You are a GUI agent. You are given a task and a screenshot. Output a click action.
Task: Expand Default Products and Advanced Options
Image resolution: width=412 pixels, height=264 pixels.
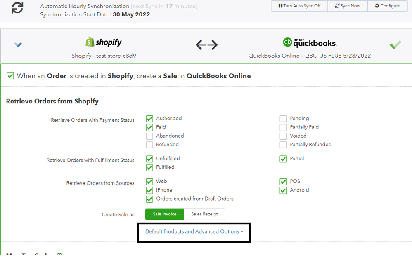(194, 231)
